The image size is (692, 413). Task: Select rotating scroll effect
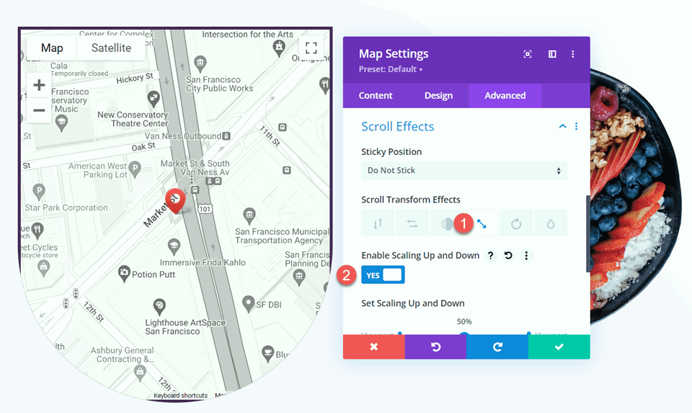tap(516, 223)
